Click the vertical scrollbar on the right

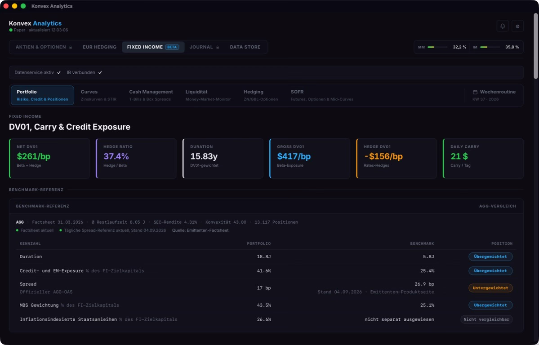[x=535, y=46]
